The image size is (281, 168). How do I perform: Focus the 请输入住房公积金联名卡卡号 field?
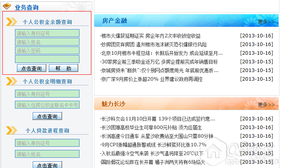pyautogui.click(x=47, y=105)
